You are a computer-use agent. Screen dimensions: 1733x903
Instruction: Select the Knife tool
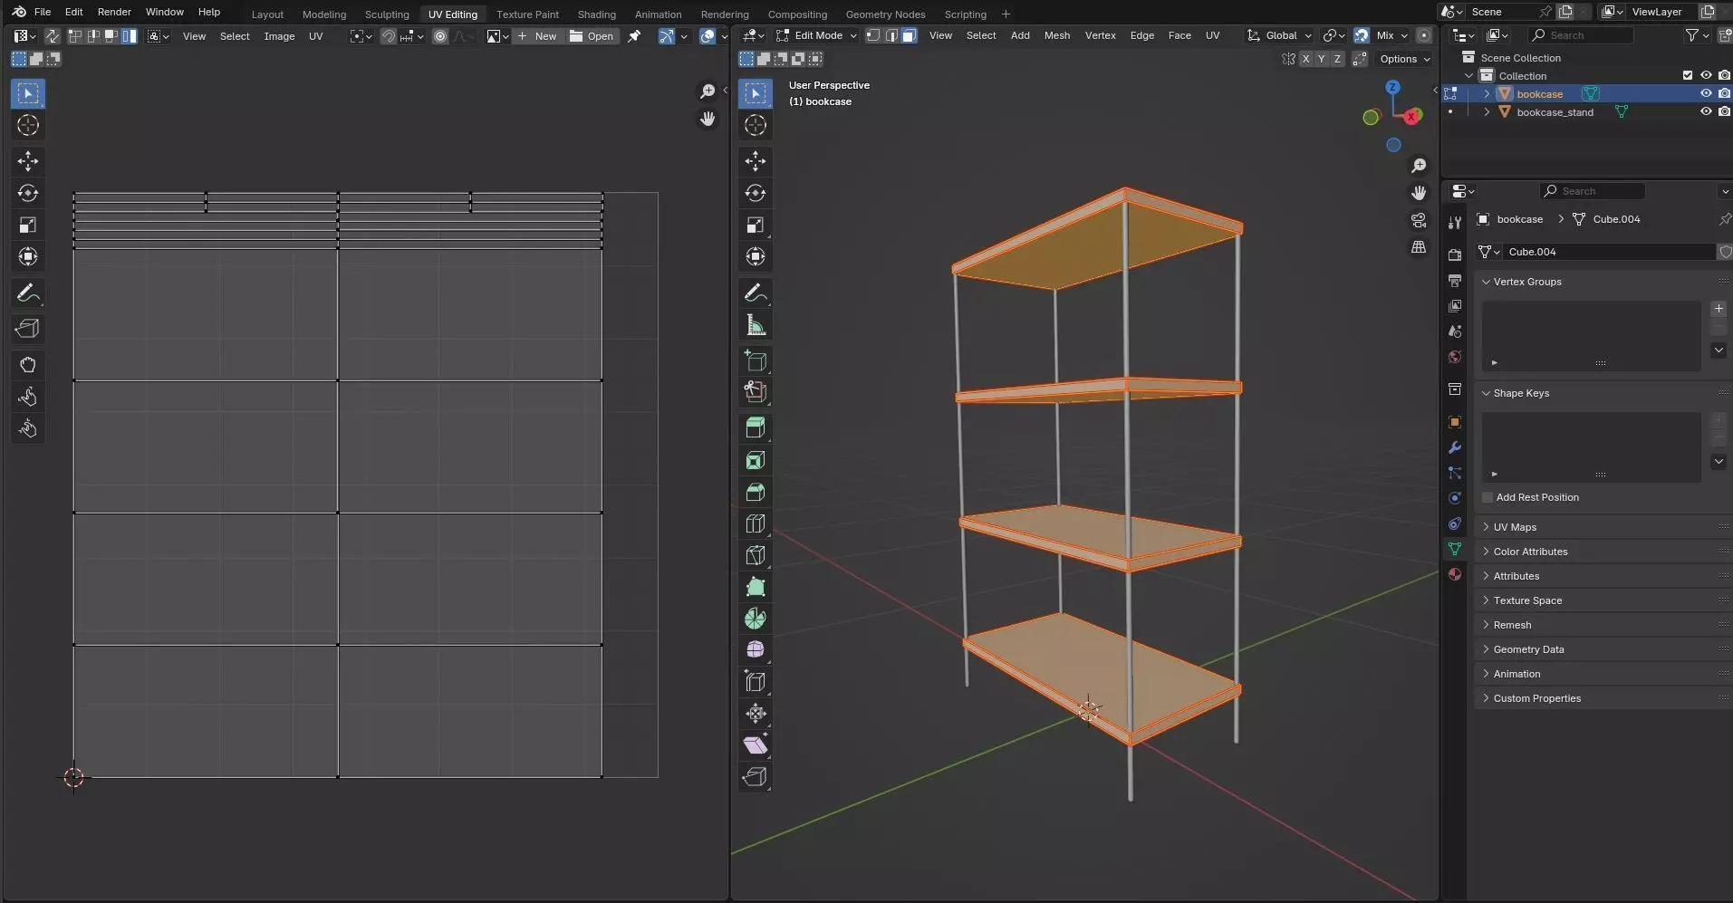[x=756, y=555]
